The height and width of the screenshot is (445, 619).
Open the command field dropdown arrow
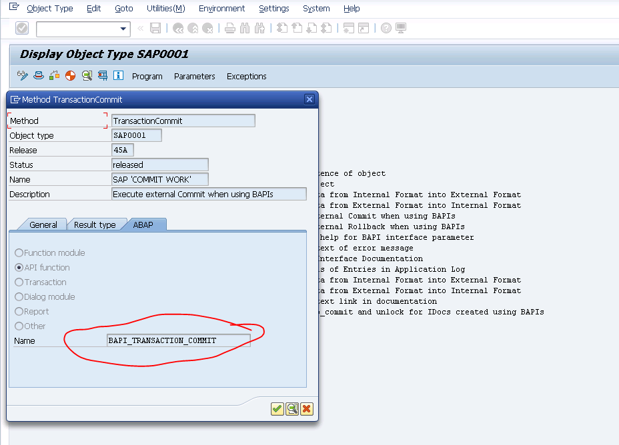point(122,30)
